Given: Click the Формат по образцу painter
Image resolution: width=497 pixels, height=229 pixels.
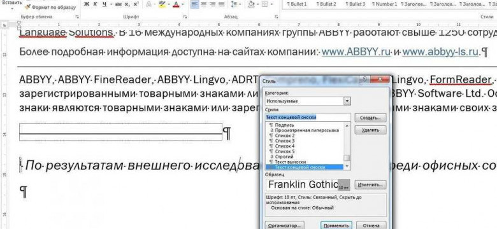Looking at the screenshot, I should (x=51, y=6).
